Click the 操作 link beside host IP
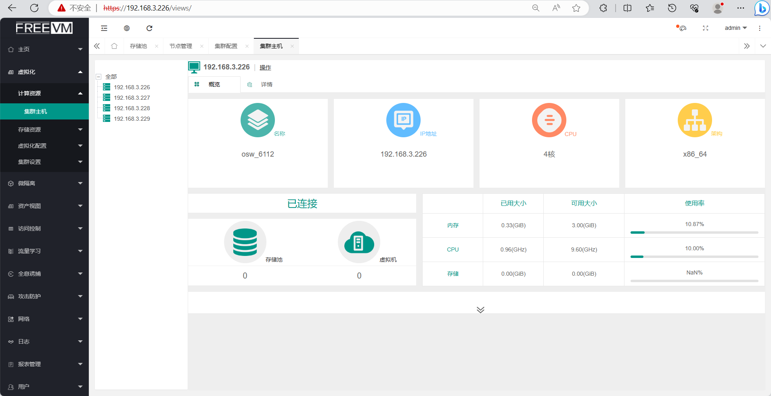 265,67
